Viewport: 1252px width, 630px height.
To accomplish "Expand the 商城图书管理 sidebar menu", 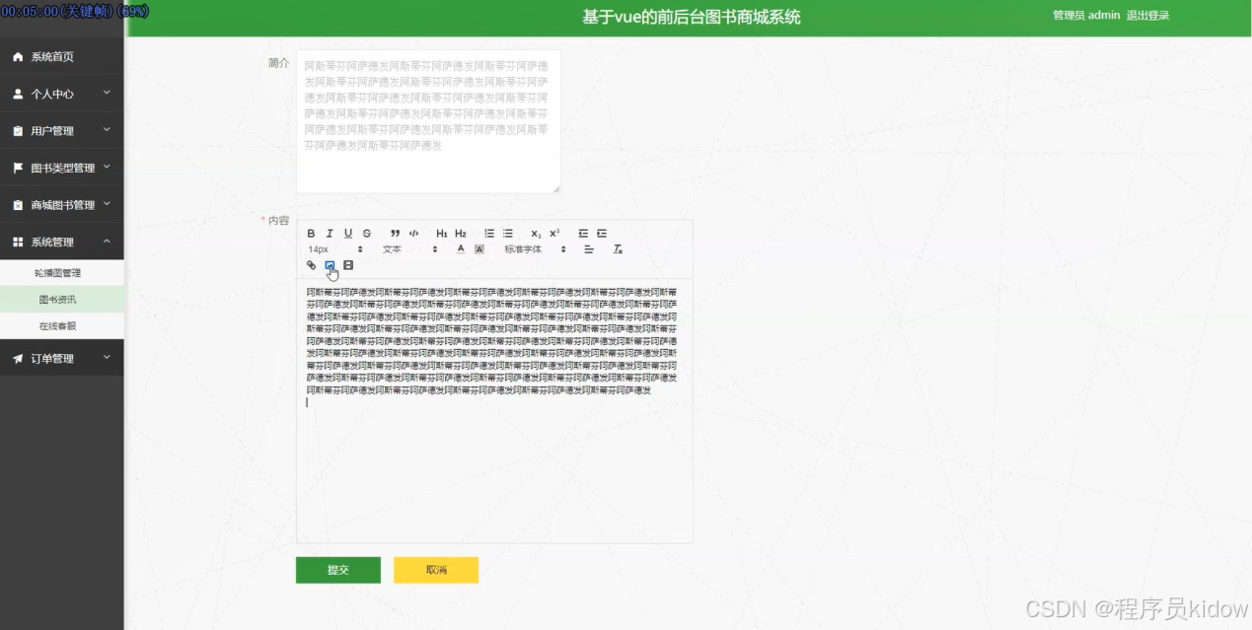I will 62,205.
